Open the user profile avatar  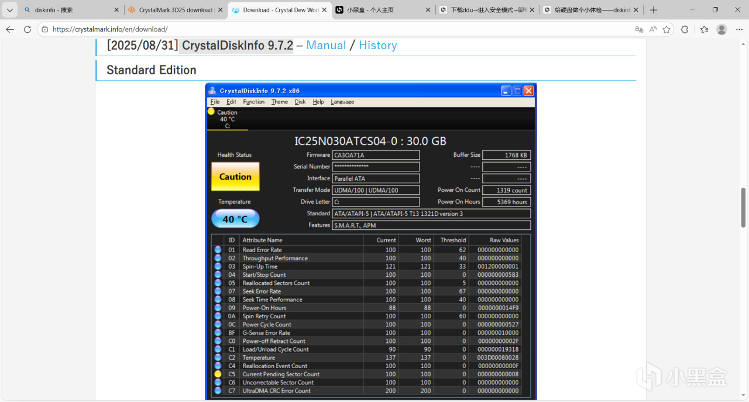[721, 29]
